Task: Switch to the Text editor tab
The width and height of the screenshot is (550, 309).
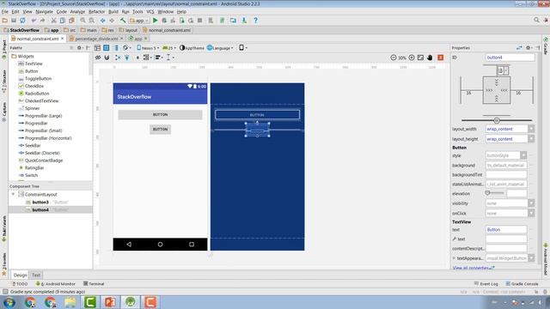Action: (x=36, y=275)
